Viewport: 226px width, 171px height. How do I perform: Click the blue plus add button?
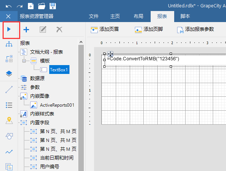[26, 30]
